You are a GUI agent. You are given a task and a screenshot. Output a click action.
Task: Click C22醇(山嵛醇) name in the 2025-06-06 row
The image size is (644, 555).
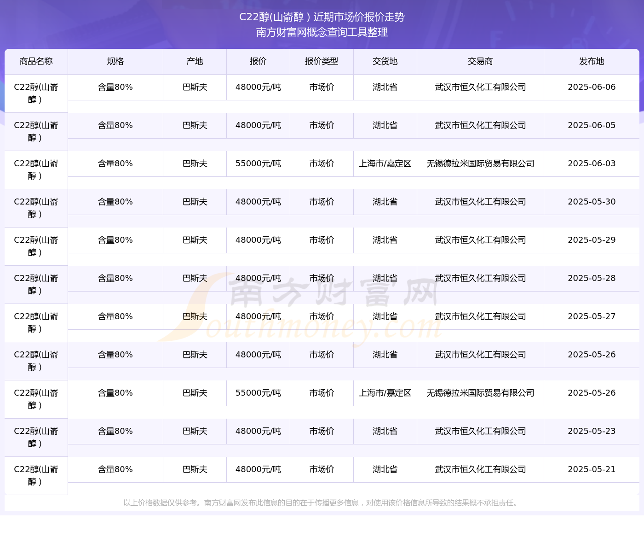coord(36,93)
